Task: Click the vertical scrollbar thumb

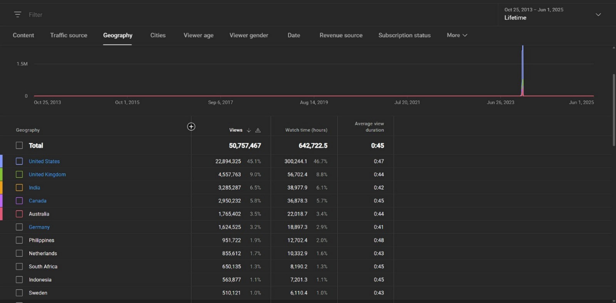Action: point(614,110)
